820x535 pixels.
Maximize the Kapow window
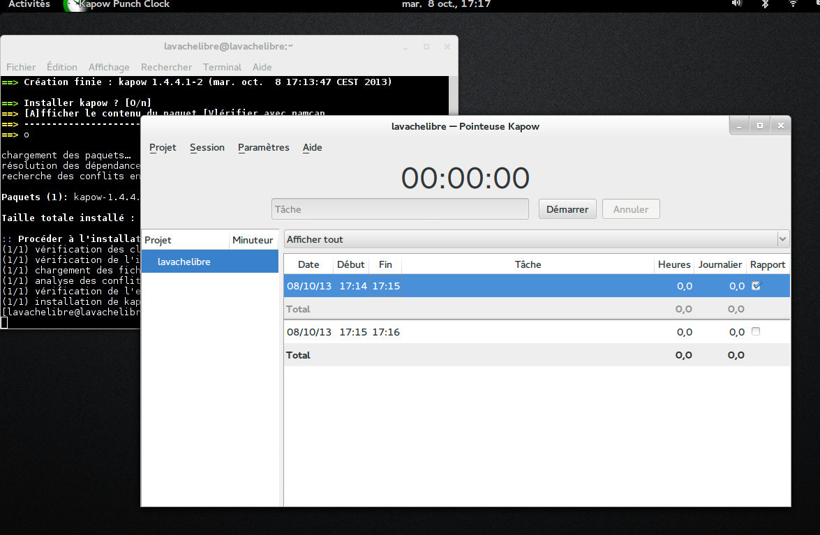(760, 126)
